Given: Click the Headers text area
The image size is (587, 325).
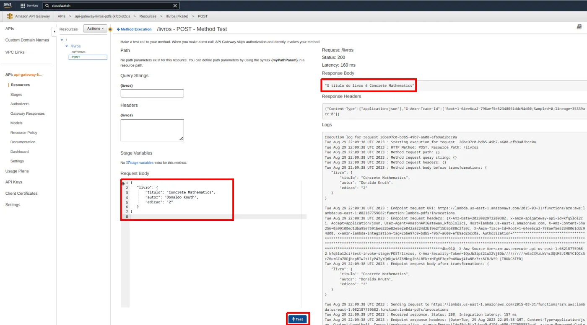Looking at the screenshot, I should 152,130.
